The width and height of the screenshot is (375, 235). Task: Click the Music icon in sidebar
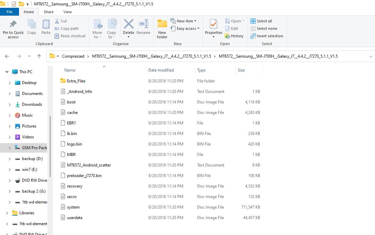18,115
